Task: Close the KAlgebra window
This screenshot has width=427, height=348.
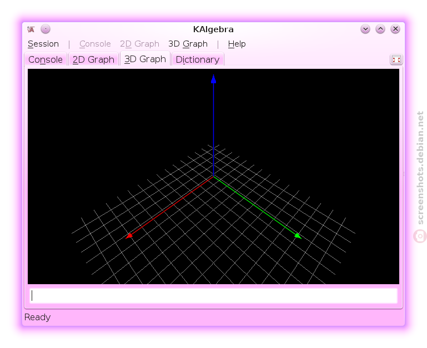Action: pos(395,29)
